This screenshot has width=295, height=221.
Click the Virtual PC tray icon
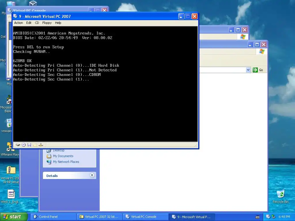click(x=268, y=217)
